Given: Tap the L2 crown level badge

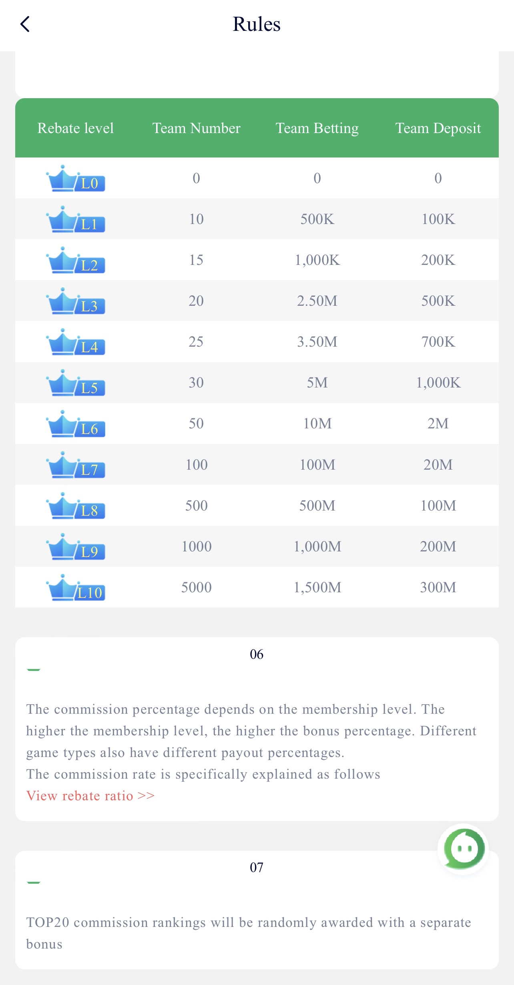Looking at the screenshot, I should tap(76, 260).
